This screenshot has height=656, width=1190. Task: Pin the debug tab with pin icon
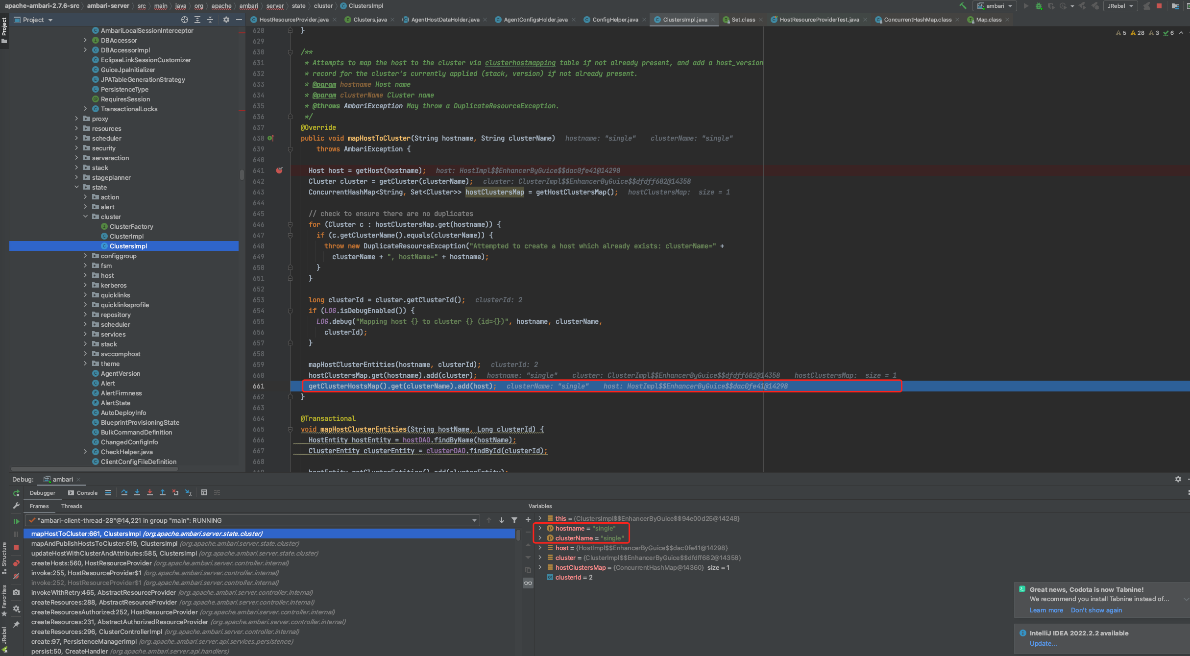point(16,624)
